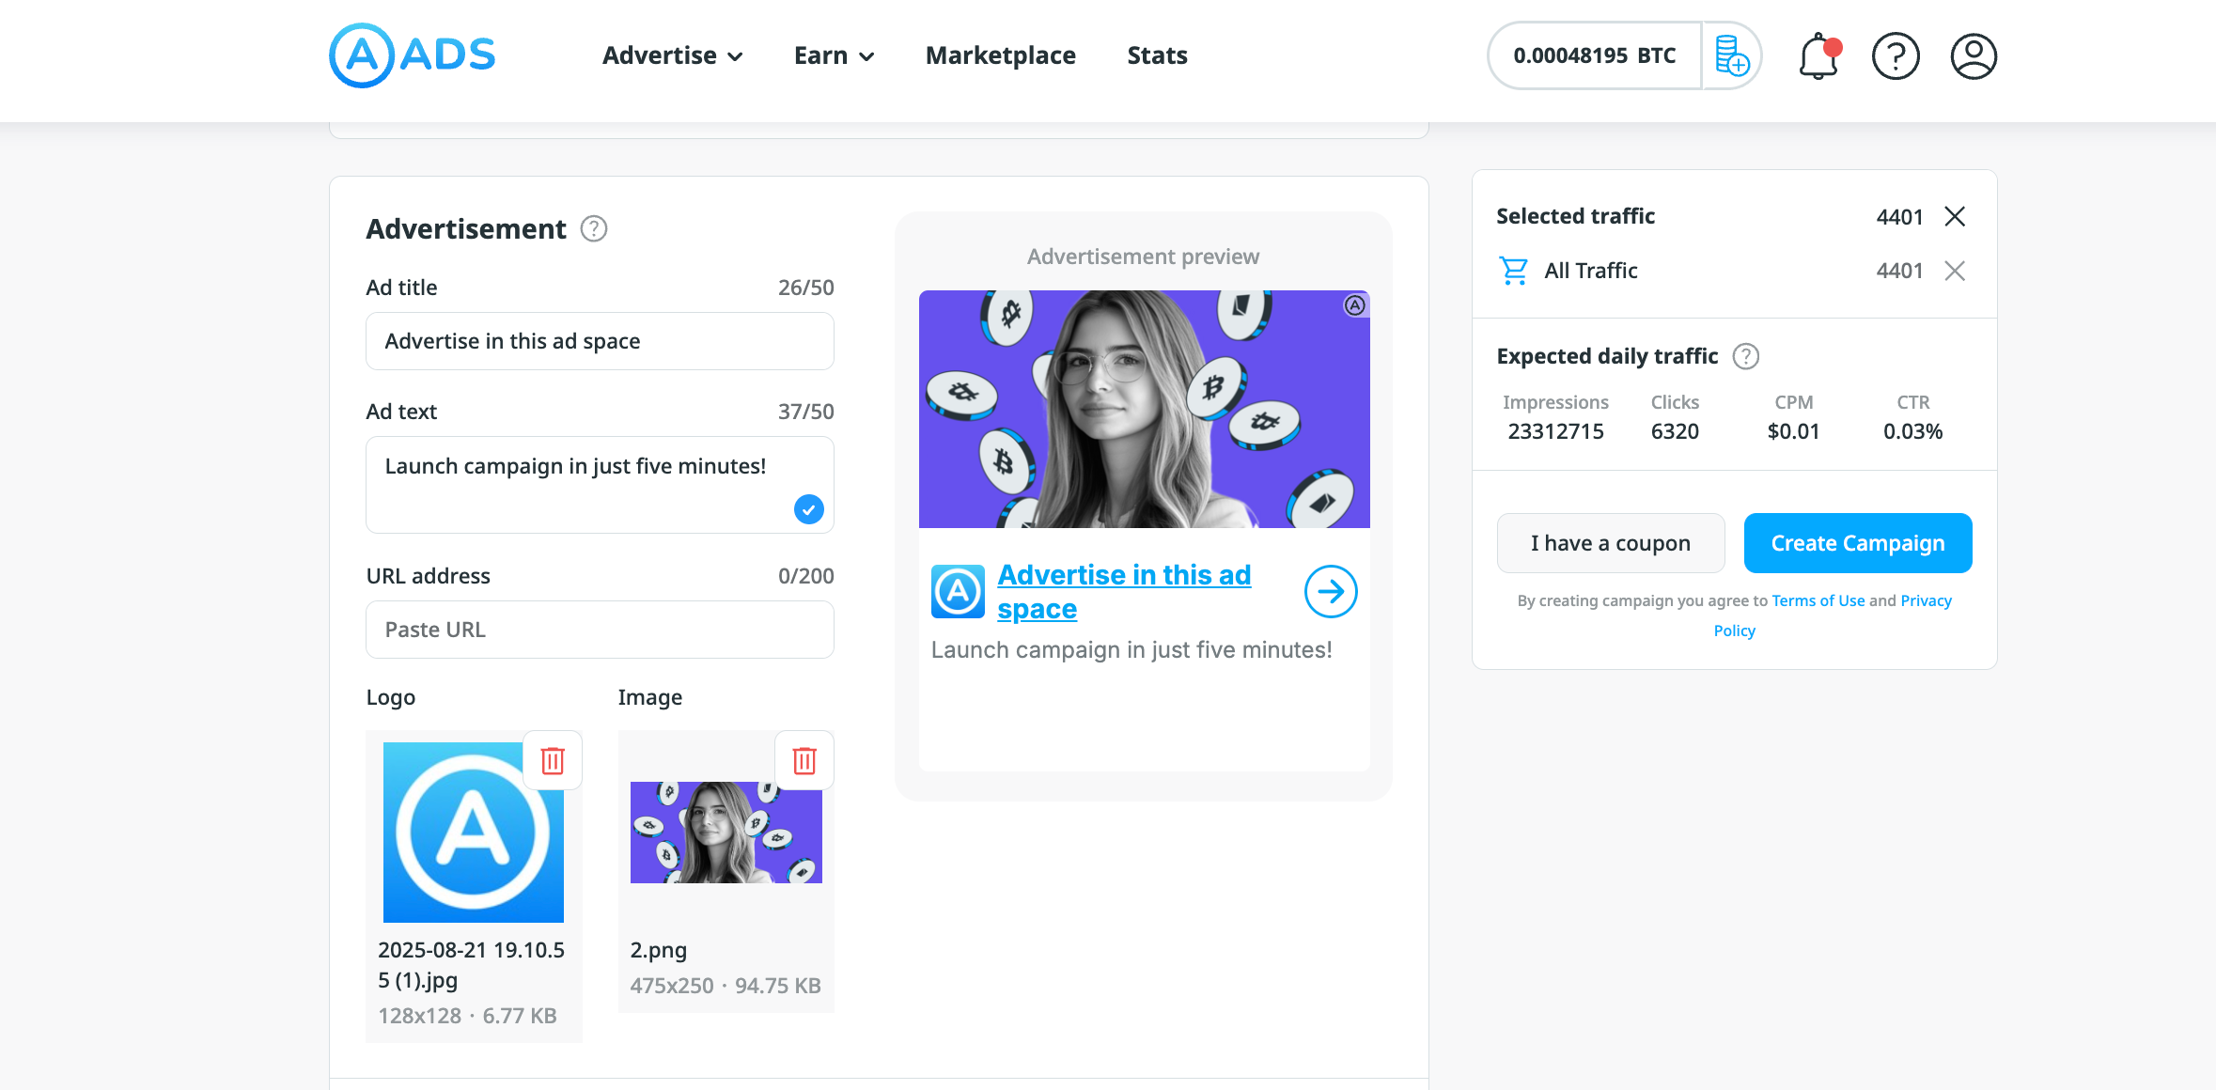Remove All Traffic from selection

pos(1955,271)
